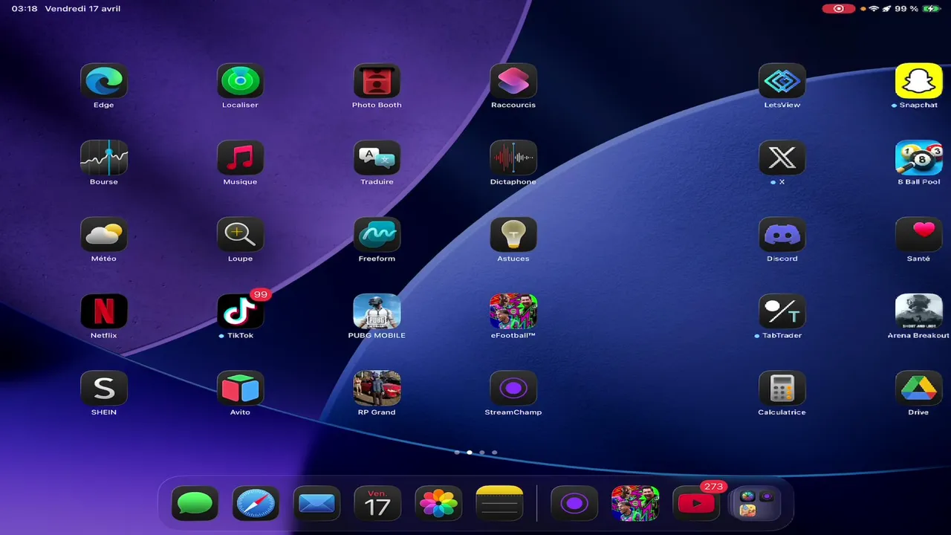Launch Calculatrice calculator
951x535 pixels.
tap(782, 388)
